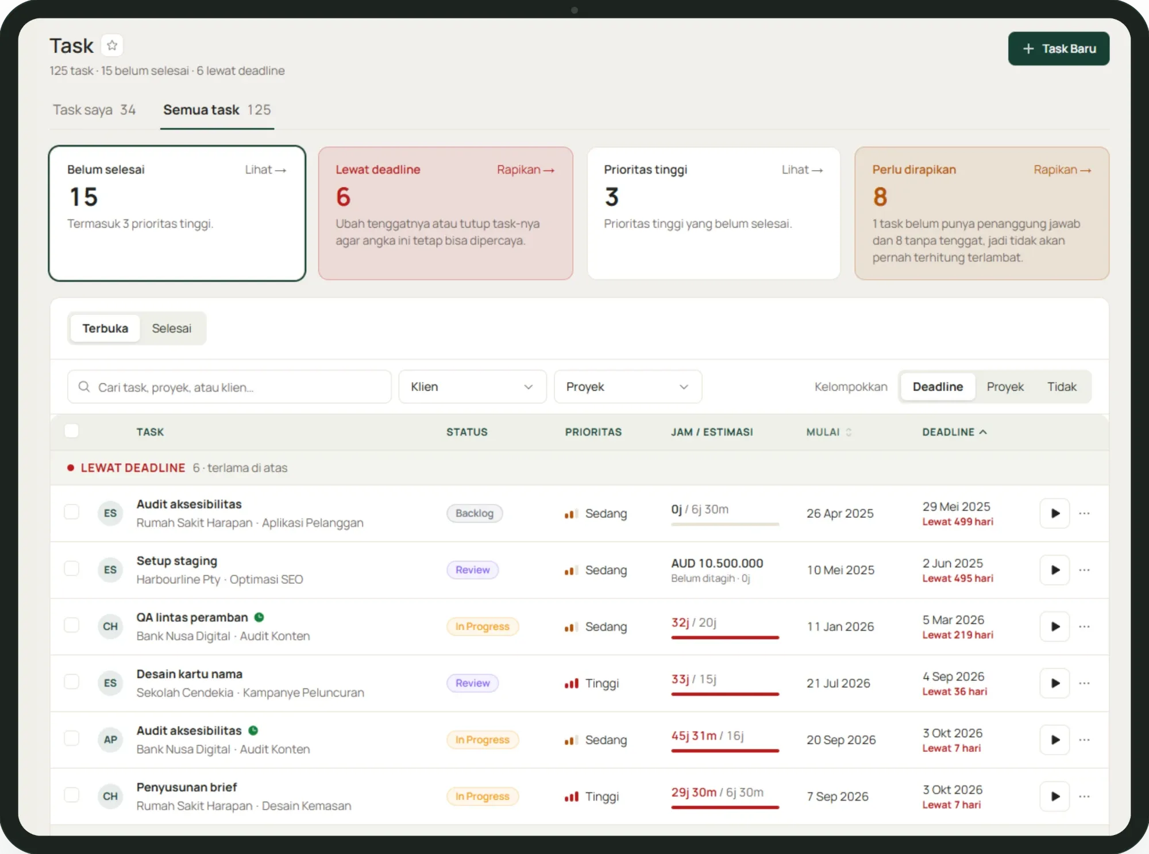Click Lihat on Prioritas tinggi card

pyautogui.click(x=802, y=170)
